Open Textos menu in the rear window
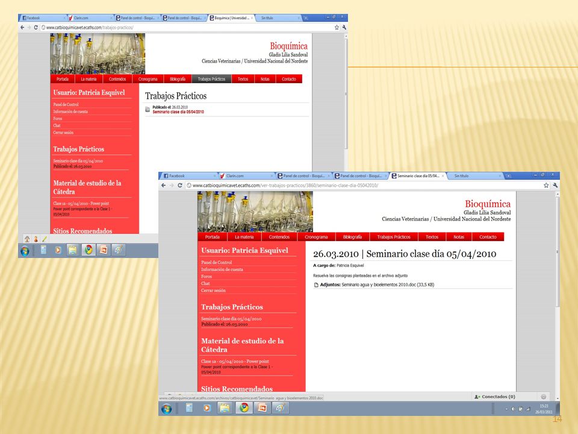This screenshot has width=578, height=434. (243, 79)
